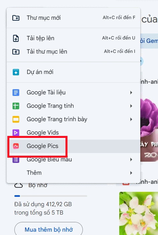Screen dimensions: 158x235
Task: Click the Google Trang trình bày label
Action: click(57, 120)
